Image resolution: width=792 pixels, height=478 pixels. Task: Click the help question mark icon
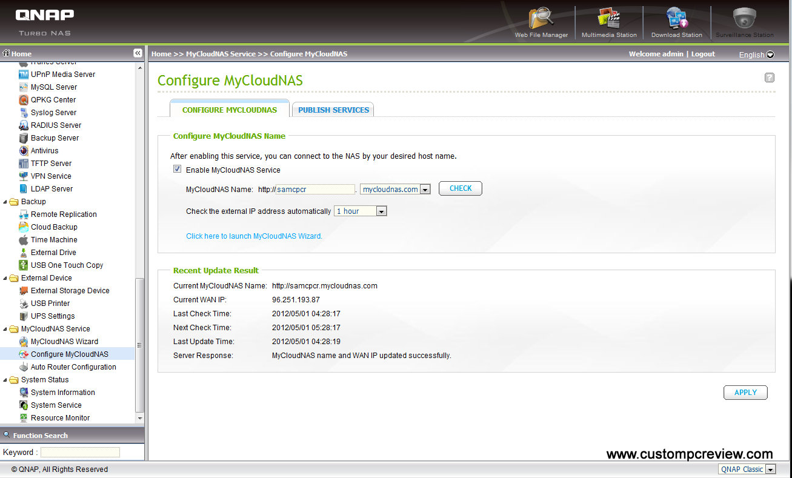770,78
